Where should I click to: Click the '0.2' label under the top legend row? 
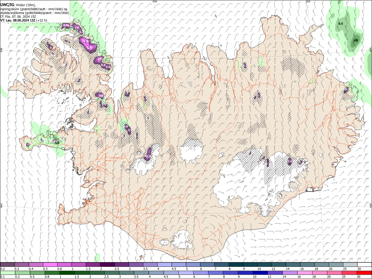(3, 269)
